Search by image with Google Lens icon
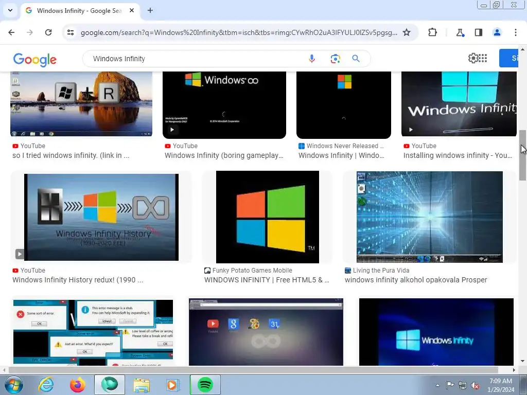 (335, 59)
